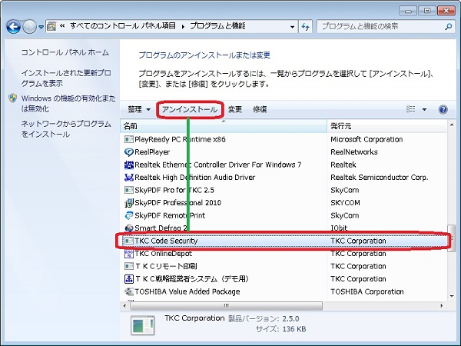The width and height of the screenshot is (461, 346).
Task: Click horizontal scrollbar left arrow
Action: click(x=124, y=306)
